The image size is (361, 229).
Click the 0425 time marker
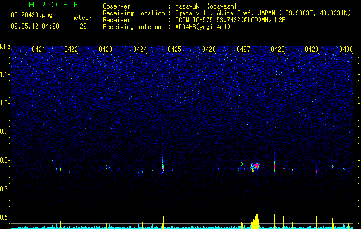click(174, 49)
